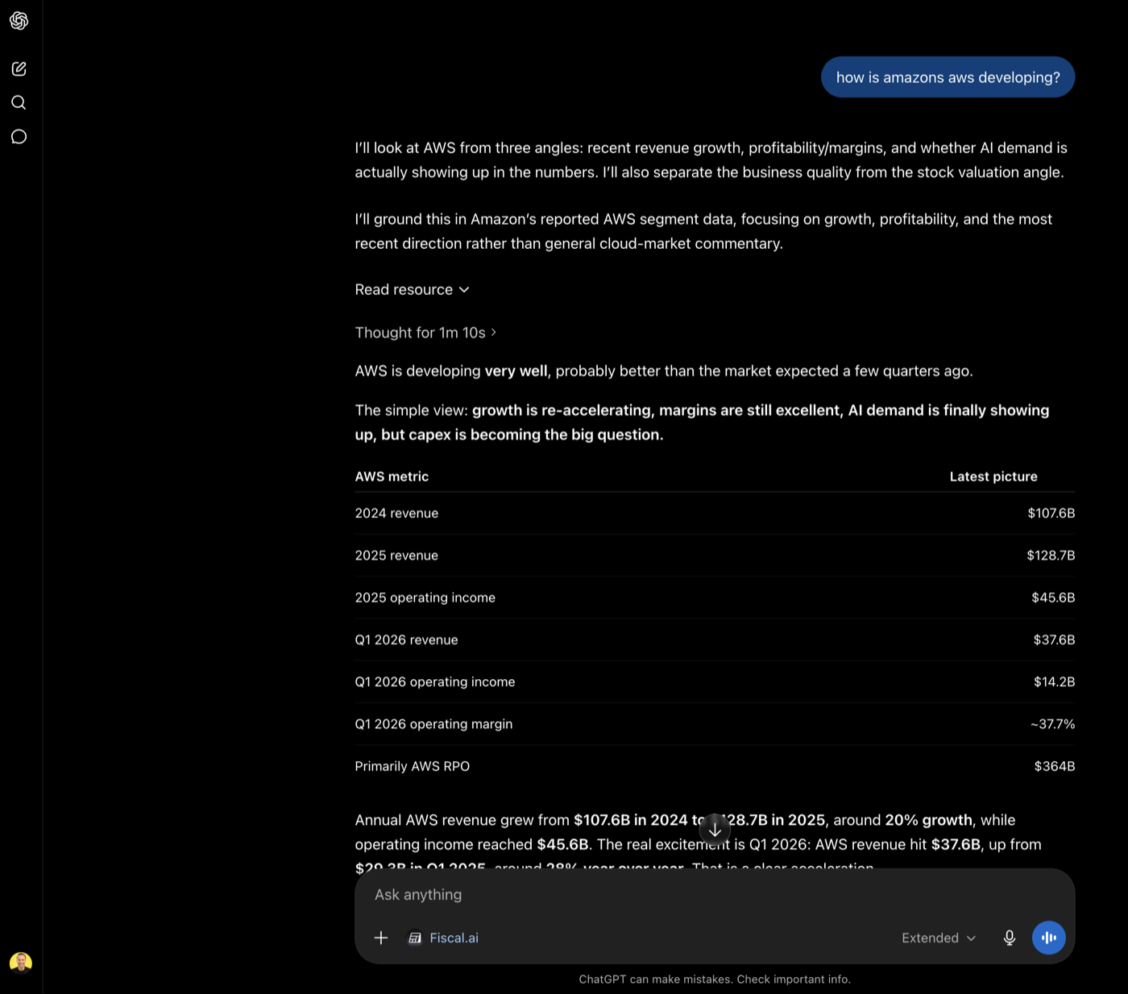Select the Q1 2026 operating income label

click(434, 681)
